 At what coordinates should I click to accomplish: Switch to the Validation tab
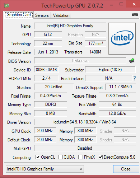61,15
